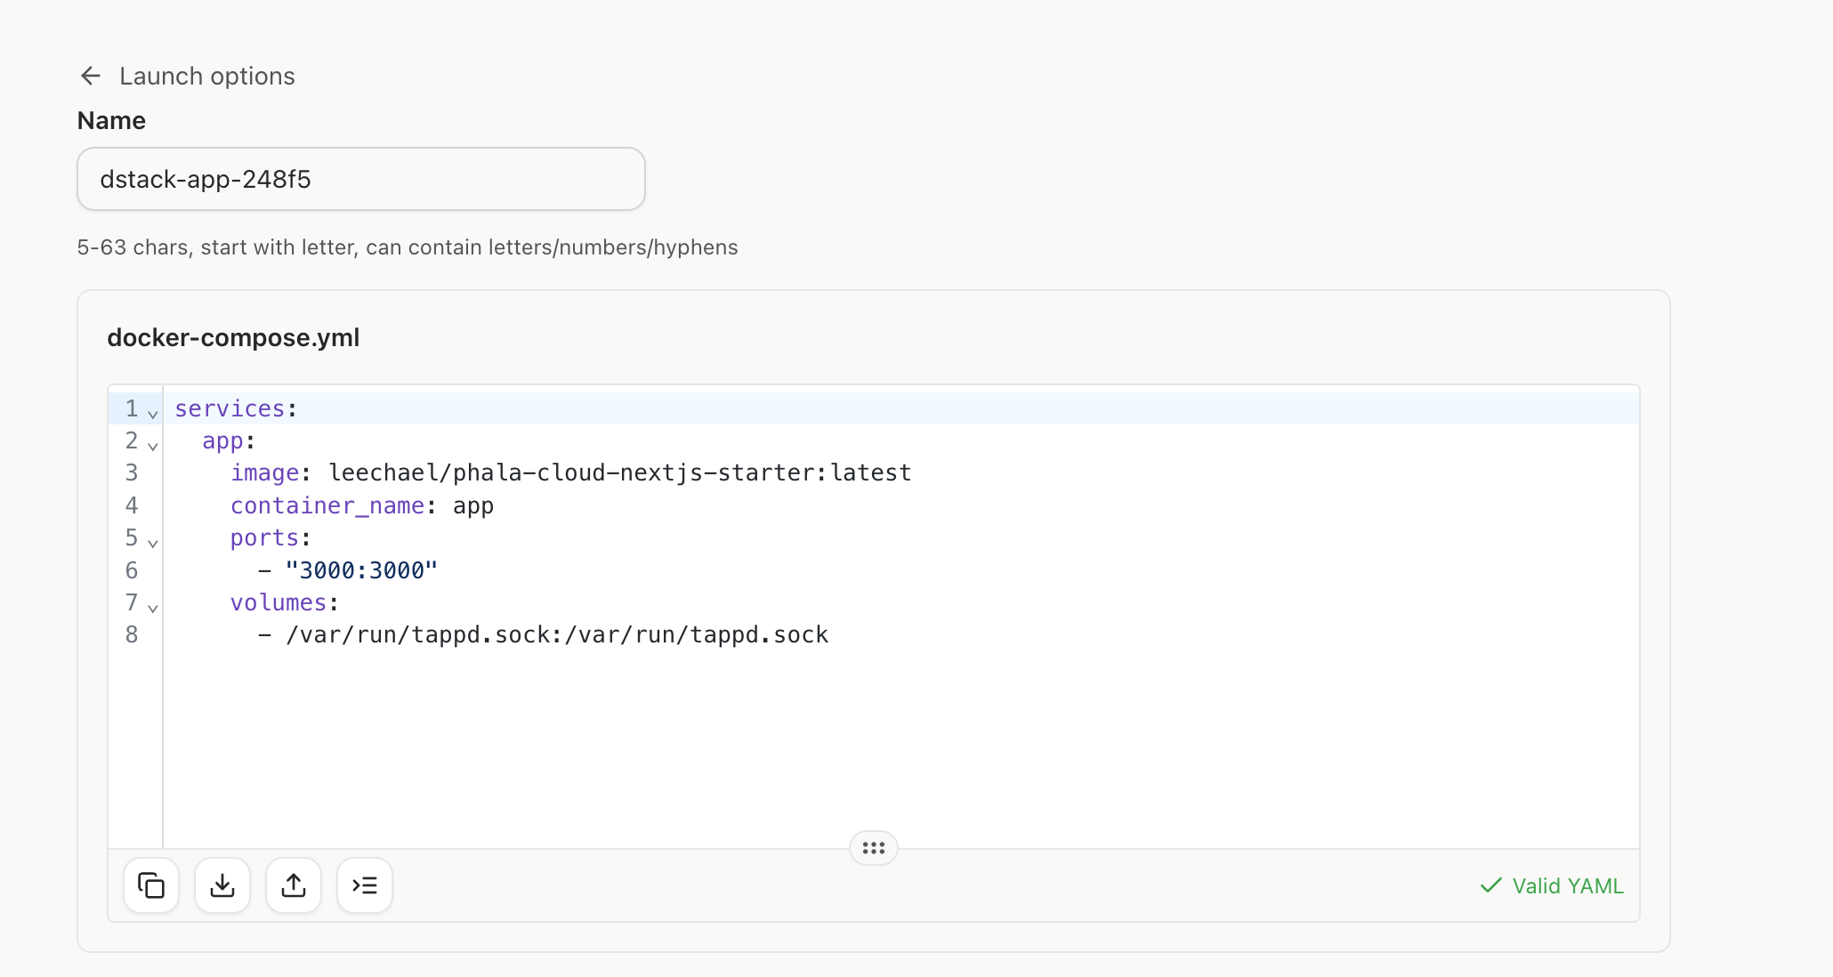
Task: Click the 3000:3000 port mapping text
Action: point(359,569)
